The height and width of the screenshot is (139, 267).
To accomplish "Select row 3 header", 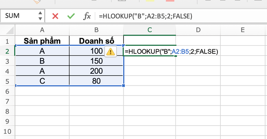I will 7,61.
